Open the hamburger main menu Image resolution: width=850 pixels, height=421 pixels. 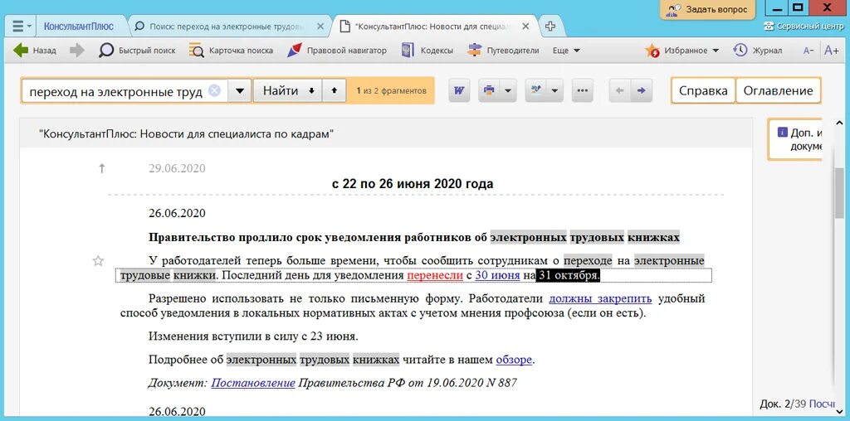(x=21, y=26)
